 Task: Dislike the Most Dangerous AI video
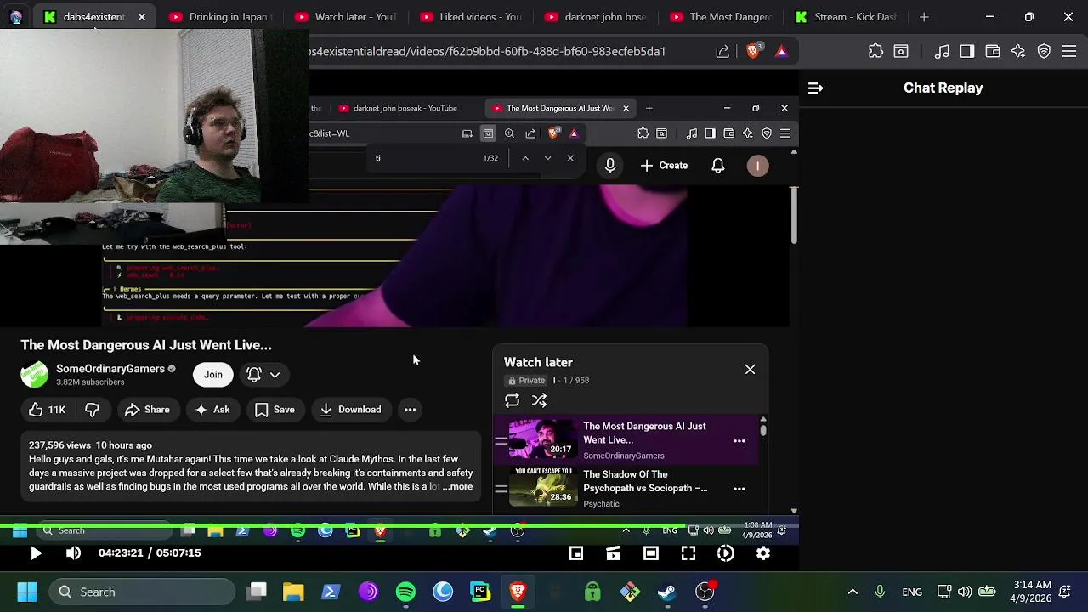(92, 410)
